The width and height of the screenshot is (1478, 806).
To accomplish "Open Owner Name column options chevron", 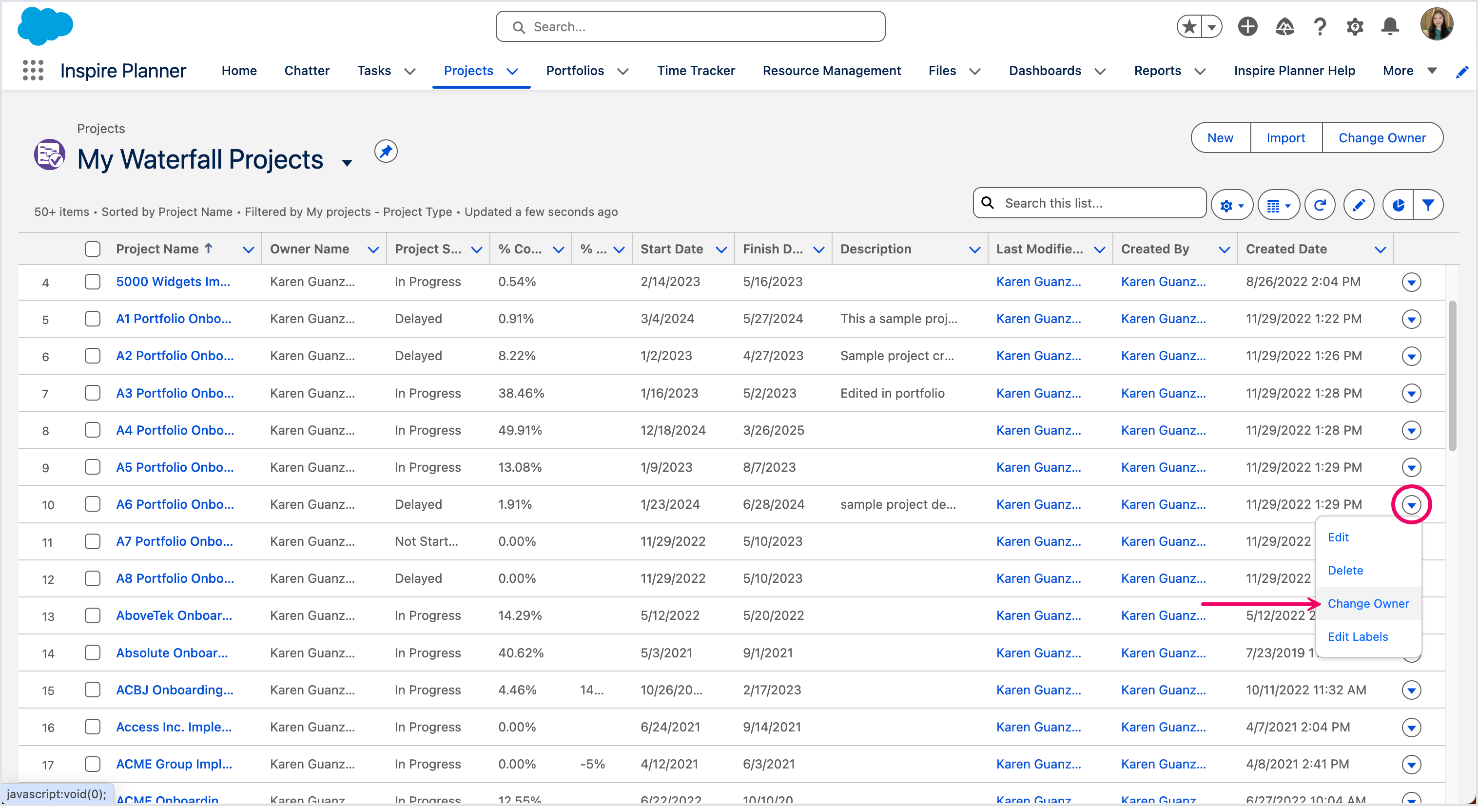I will coord(373,249).
